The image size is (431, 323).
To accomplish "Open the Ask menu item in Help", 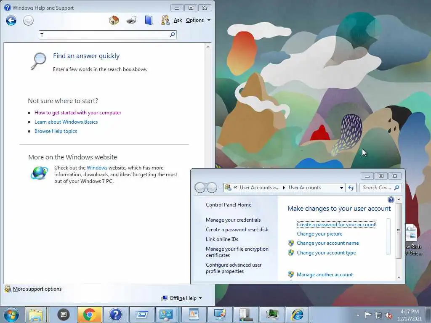I will [x=178, y=20].
